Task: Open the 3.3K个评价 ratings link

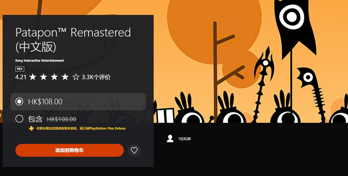Action: coord(96,77)
